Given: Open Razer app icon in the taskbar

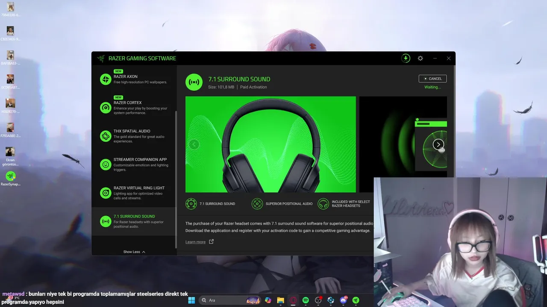Looking at the screenshot, I should pos(356,300).
